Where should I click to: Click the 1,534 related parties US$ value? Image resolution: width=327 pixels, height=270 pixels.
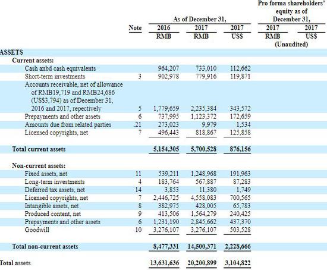tap(243, 124)
